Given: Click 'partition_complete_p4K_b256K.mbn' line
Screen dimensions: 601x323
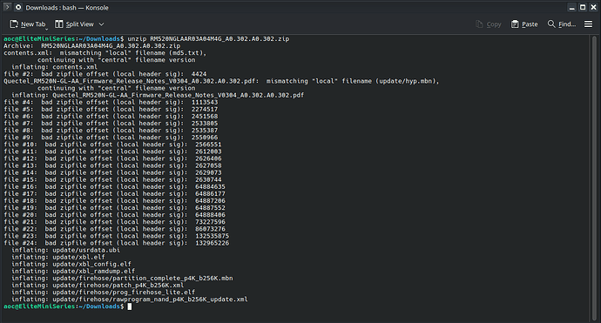Looking at the screenshot, I should [x=122, y=279].
